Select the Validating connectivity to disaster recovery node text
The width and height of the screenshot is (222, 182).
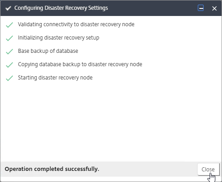click(76, 24)
